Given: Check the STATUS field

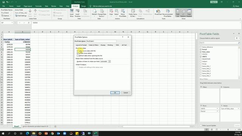Looking at the screenshot, I should [201, 54].
